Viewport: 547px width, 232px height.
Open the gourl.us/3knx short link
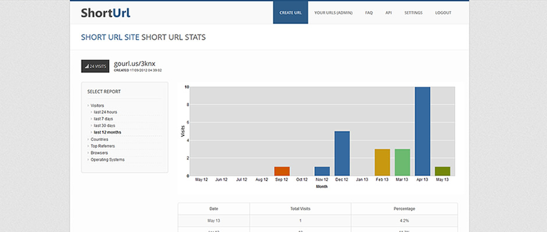point(134,63)
